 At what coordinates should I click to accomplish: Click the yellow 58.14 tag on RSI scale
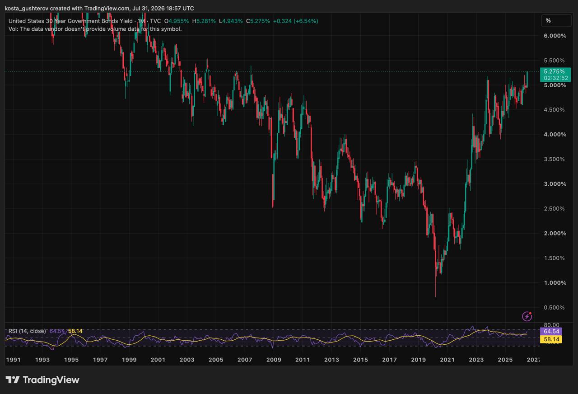point(551,339)
